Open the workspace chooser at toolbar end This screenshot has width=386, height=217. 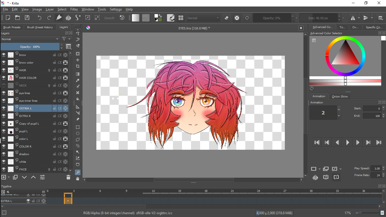380,18
